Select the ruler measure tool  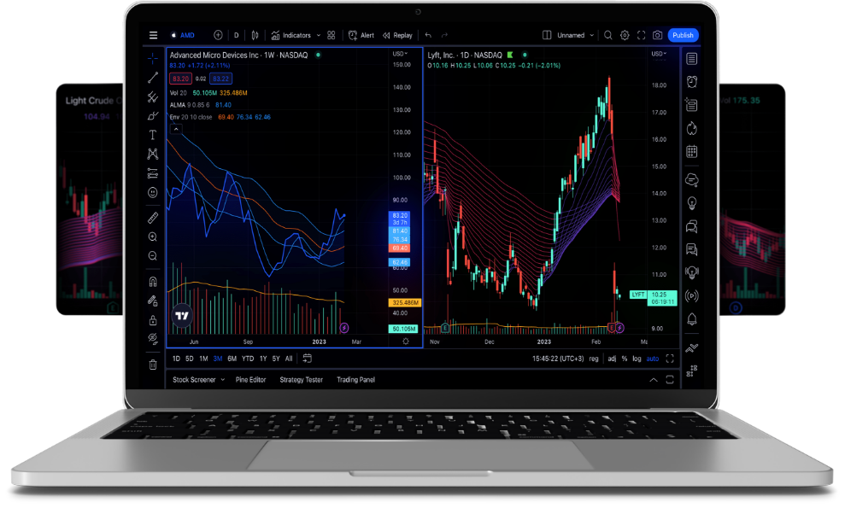point(153,218)
